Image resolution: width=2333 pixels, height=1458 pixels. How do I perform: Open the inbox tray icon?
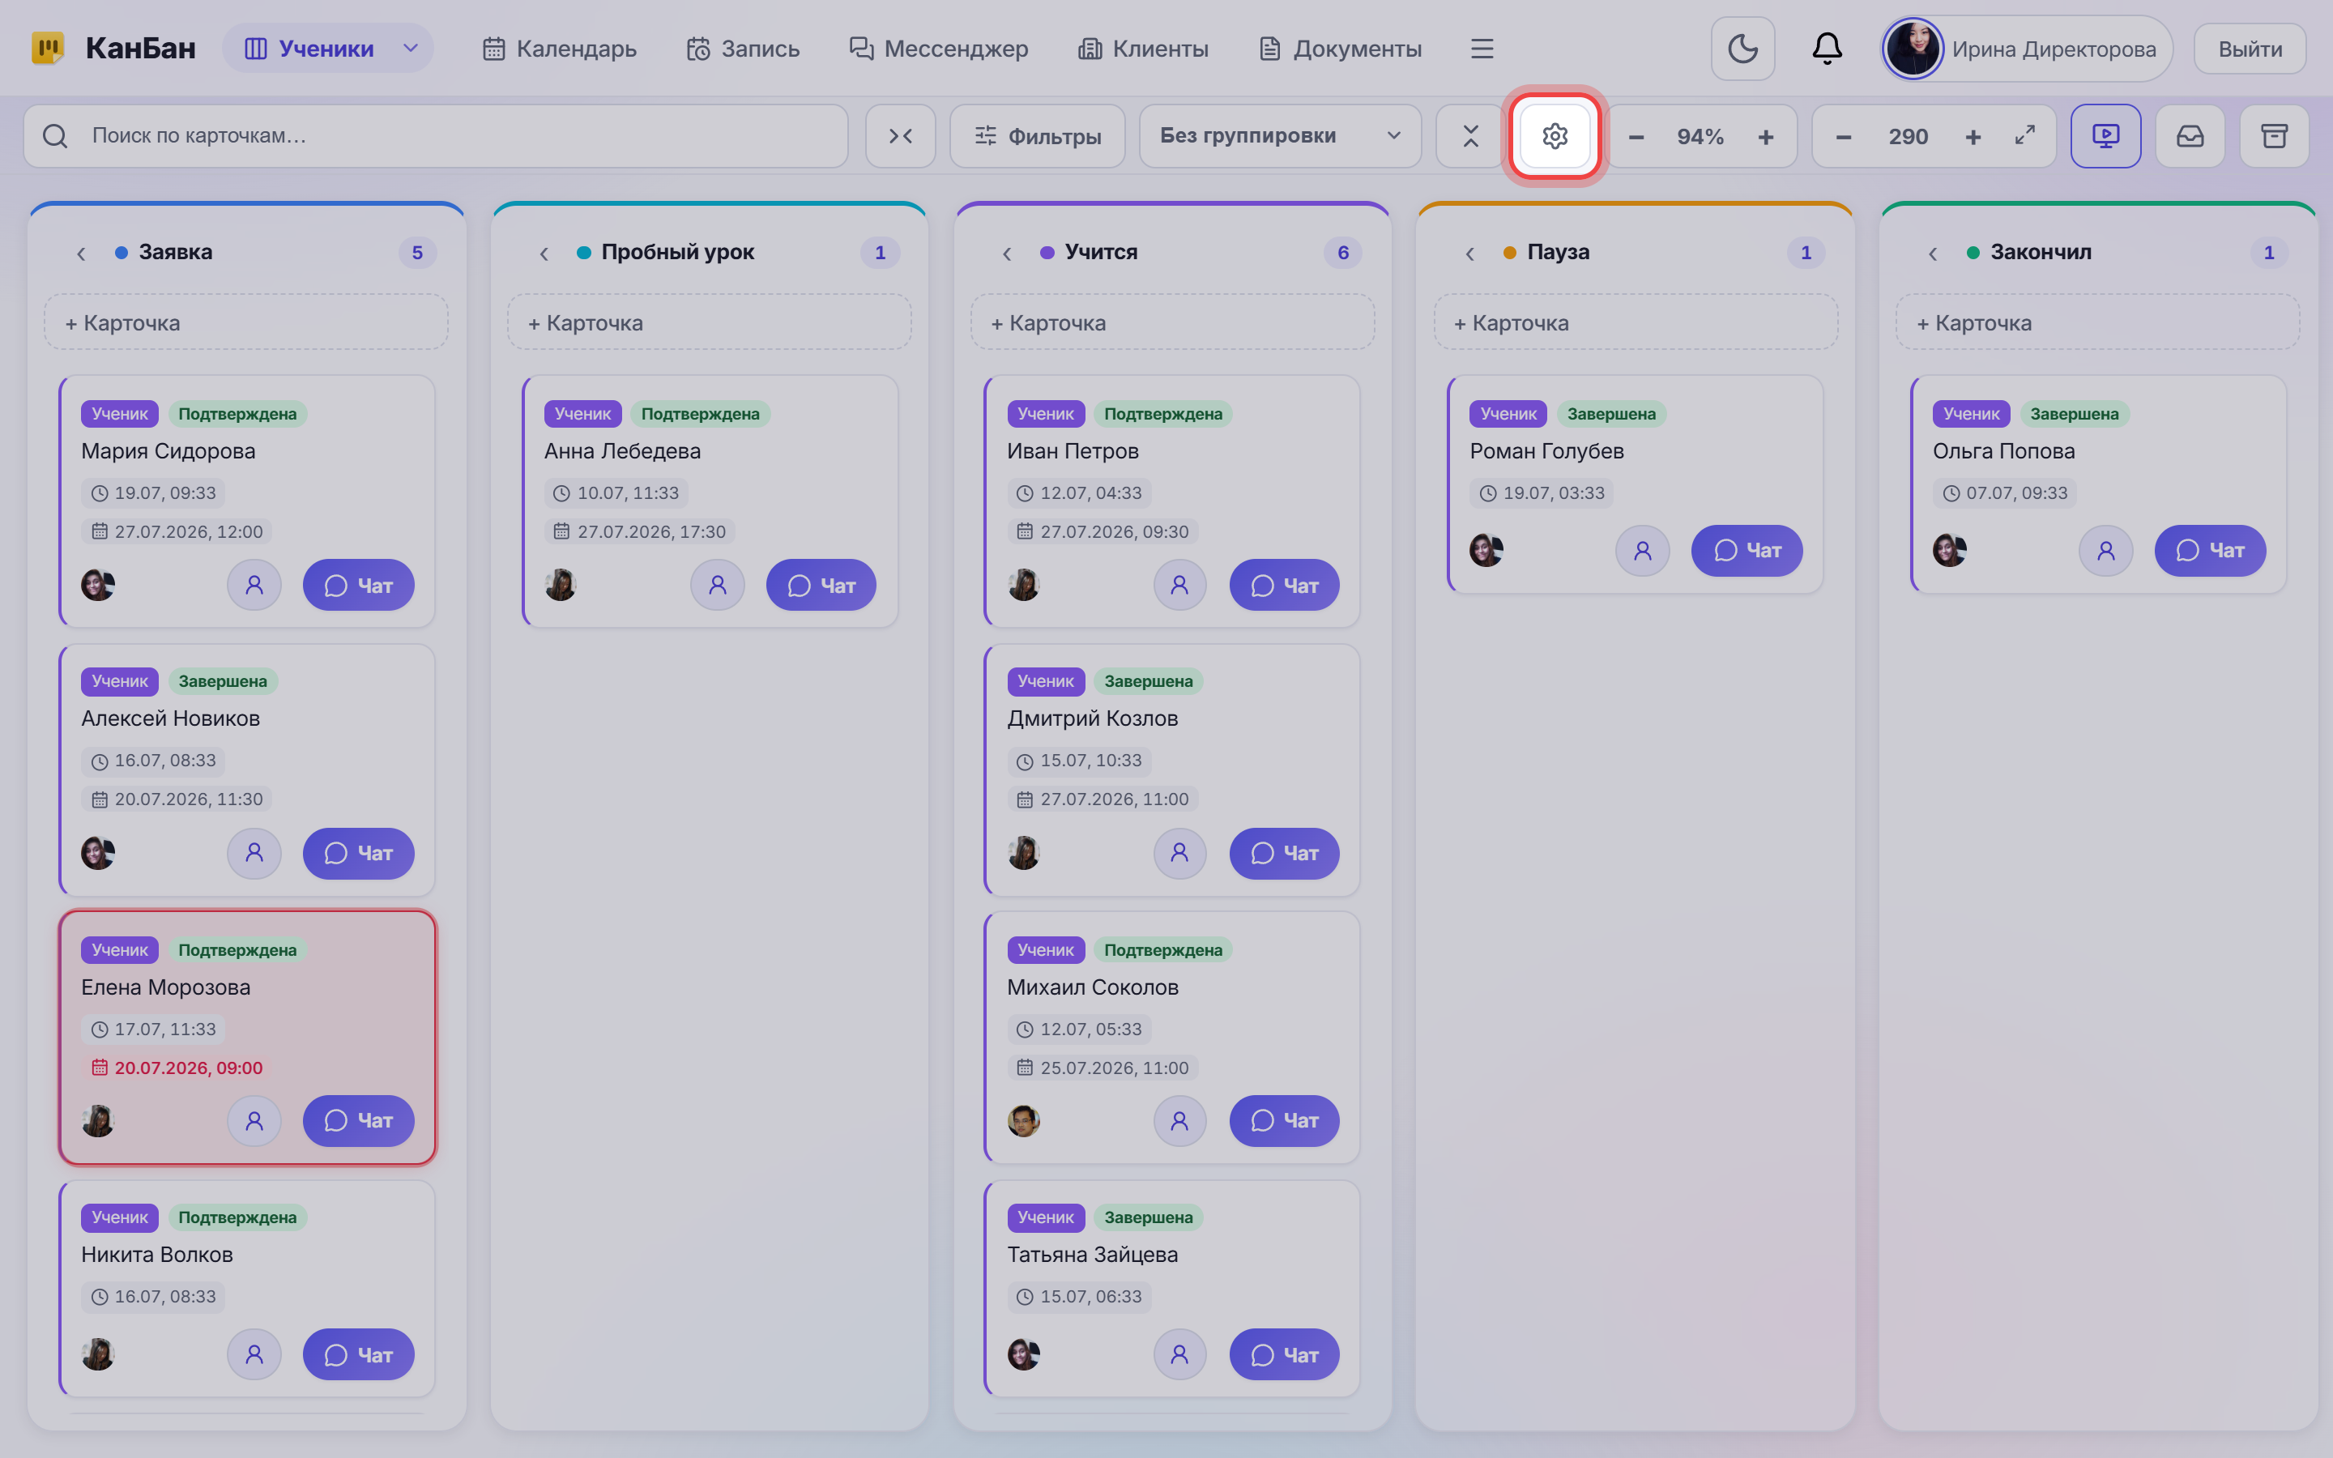click(x=2190, y=136)
